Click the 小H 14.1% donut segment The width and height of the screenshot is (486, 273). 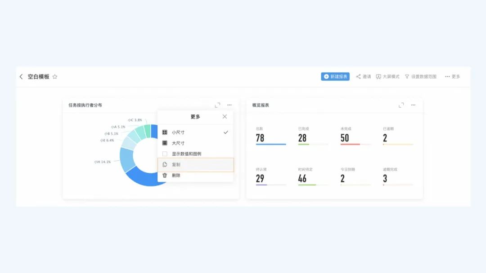[x=126, y=159]
